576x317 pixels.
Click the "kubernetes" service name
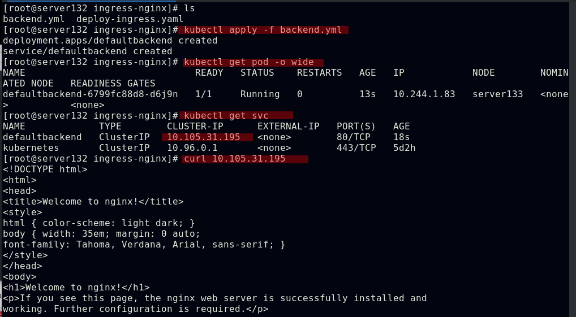[31, 148]
